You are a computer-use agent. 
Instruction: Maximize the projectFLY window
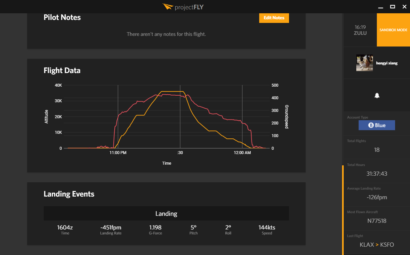pyautogui.click(x=392, y=7)
